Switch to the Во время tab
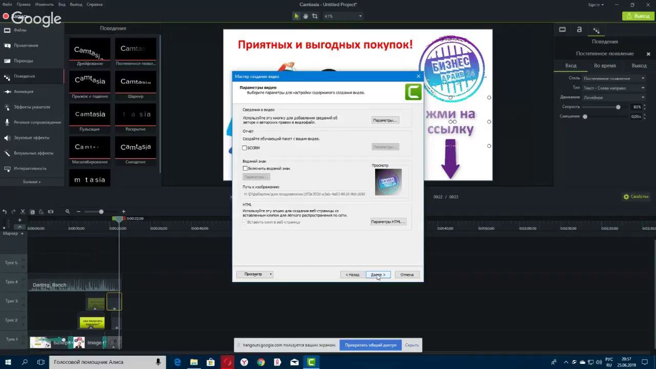This screenshot has width=656, height=369. click(605, 66)
